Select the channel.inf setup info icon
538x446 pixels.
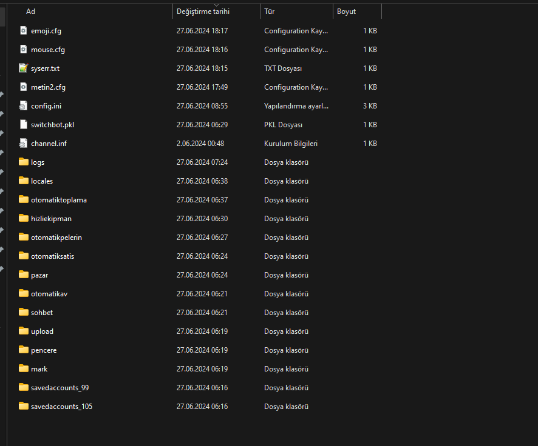click(23, 144)
